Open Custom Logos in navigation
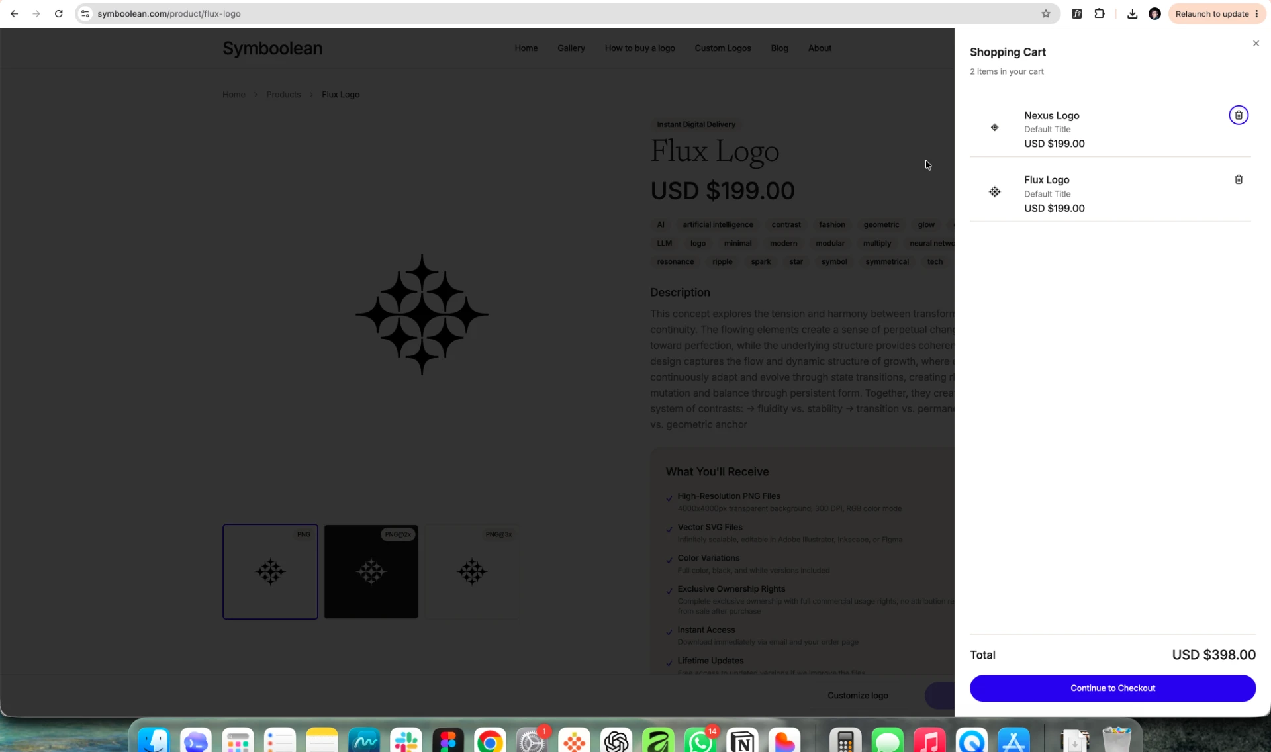Screen dimensions: 1271x752 coord(723,48)
